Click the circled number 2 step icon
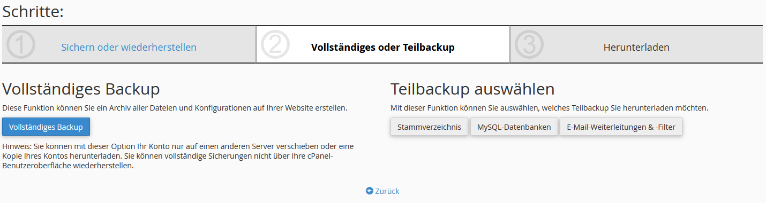 [275, 44]
